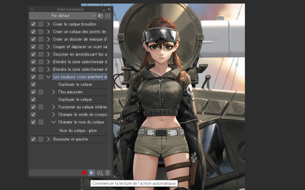Open the hamburger menu of Action automatique panel
The width and height of the screenshot is (305, 190).
click(x=32, y=9)
